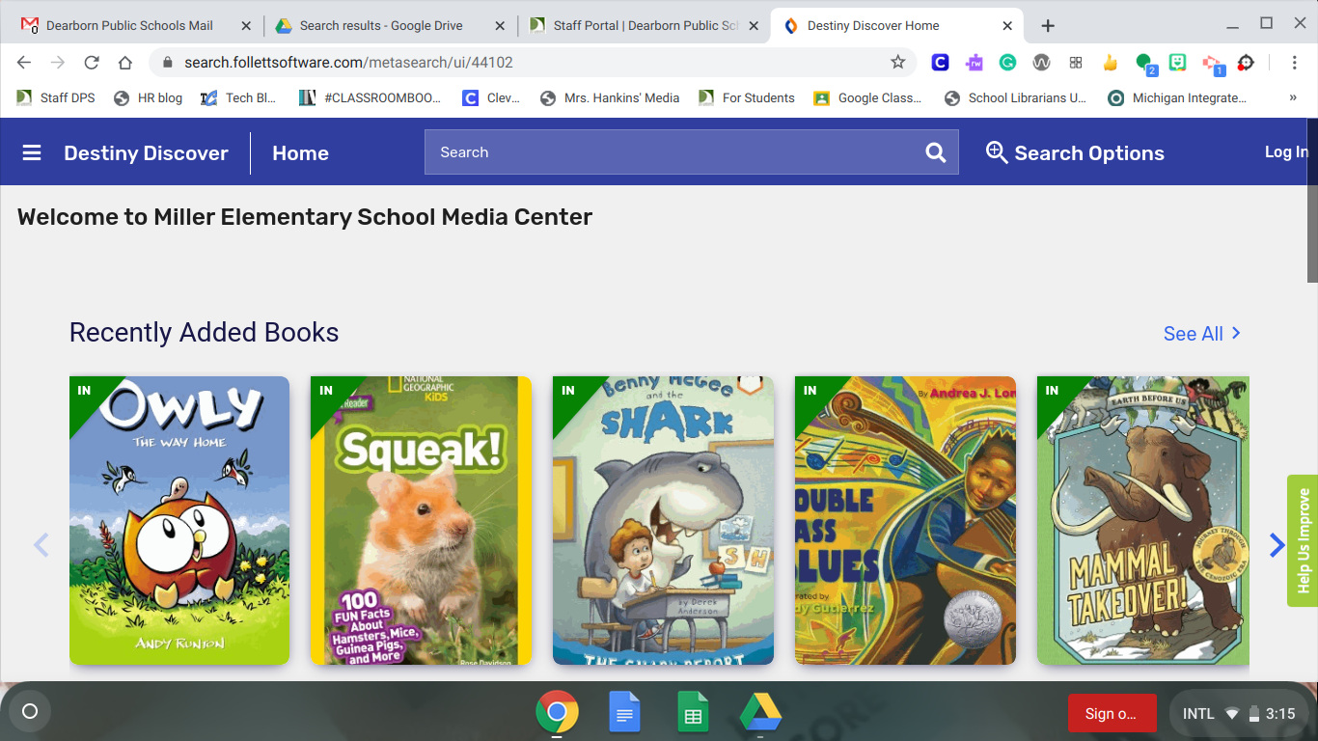Open the Staff DPS bookmark

tap(56, 97)
